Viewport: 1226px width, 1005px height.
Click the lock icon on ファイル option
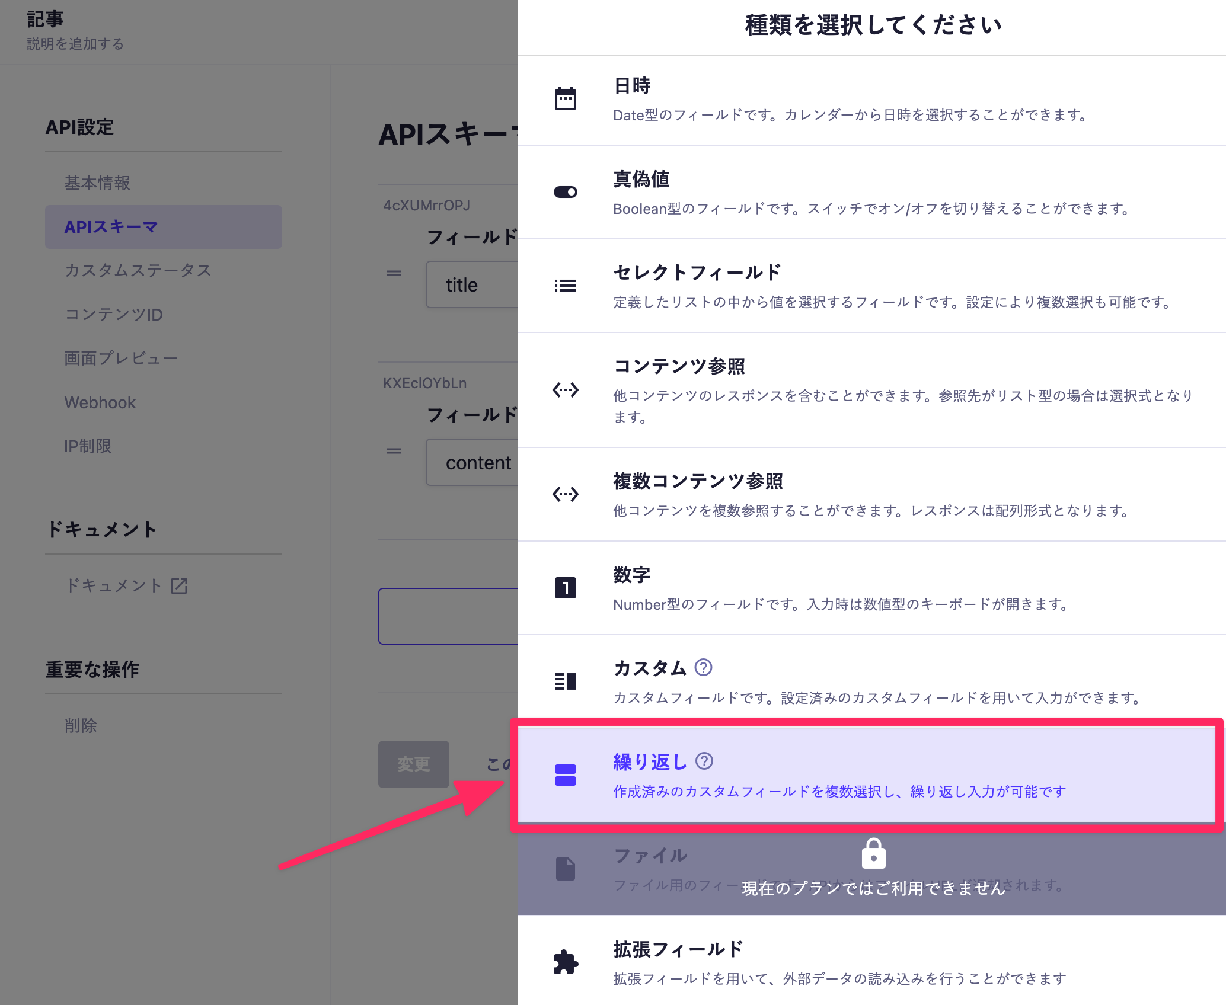point(873,854)
